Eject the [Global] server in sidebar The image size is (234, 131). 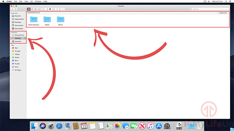click(x=25, y=38)
